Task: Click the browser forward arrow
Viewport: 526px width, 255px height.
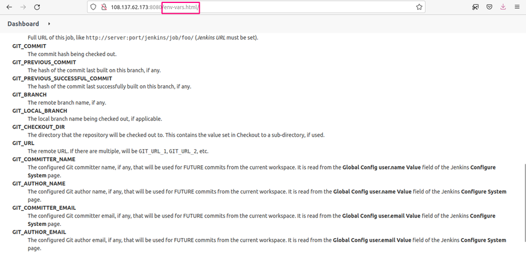Action: 23,7
